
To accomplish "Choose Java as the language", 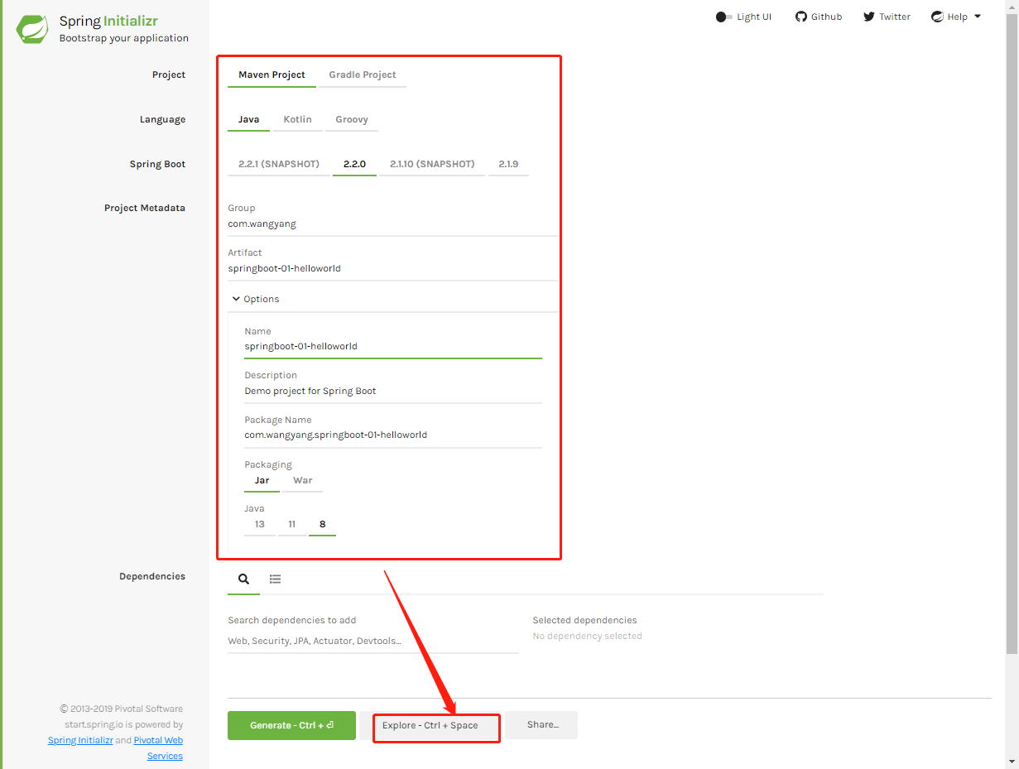I will 248,119.
